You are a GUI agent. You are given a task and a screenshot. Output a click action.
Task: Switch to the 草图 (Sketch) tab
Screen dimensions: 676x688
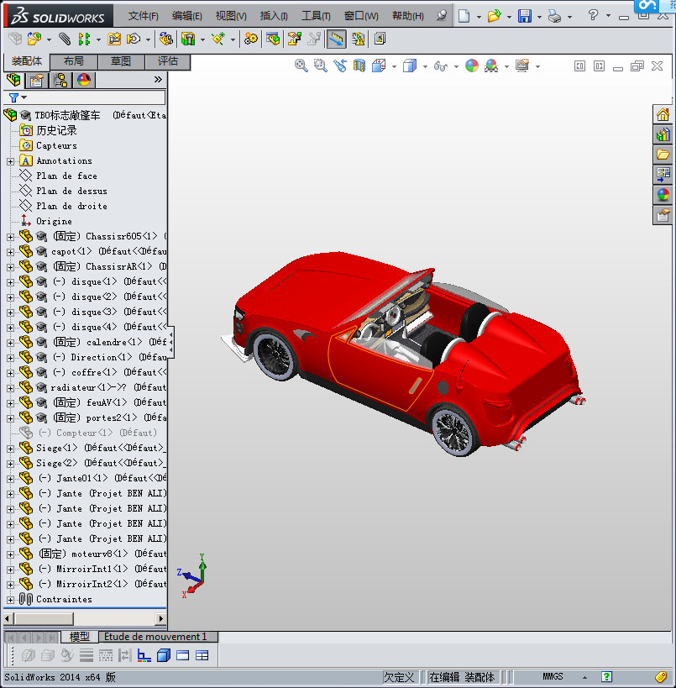(120, 61)
